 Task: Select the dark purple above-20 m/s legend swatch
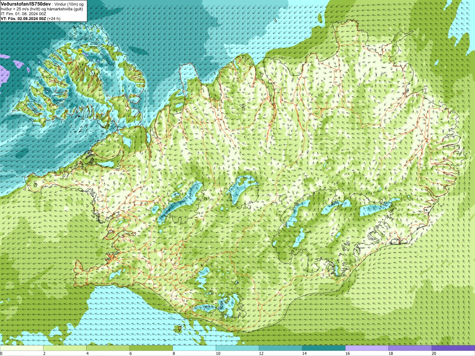coord(453,348)
